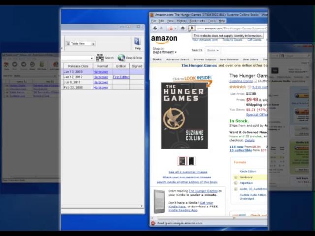This screenshot has width=315, height=236.
Task: Click Search inside another edition link
Action: click(187, 182)
